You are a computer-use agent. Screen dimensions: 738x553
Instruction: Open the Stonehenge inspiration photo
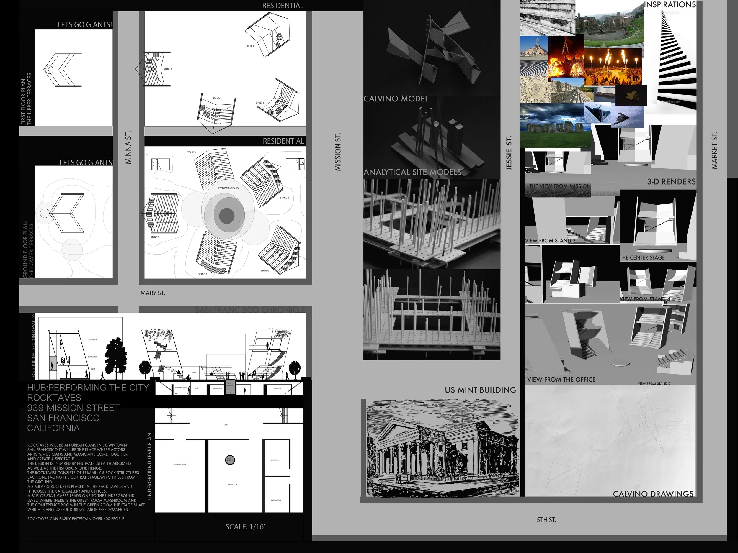click(555, 126)
